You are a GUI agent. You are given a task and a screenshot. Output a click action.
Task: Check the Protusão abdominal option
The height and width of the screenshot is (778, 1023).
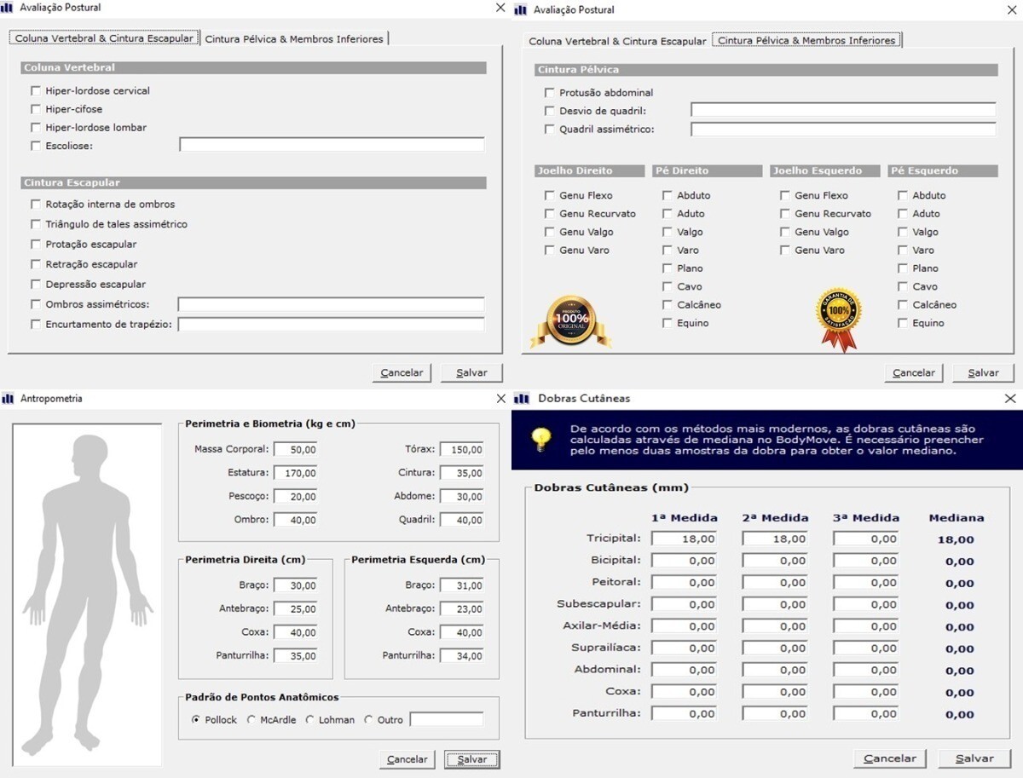[x=550, y=93]
